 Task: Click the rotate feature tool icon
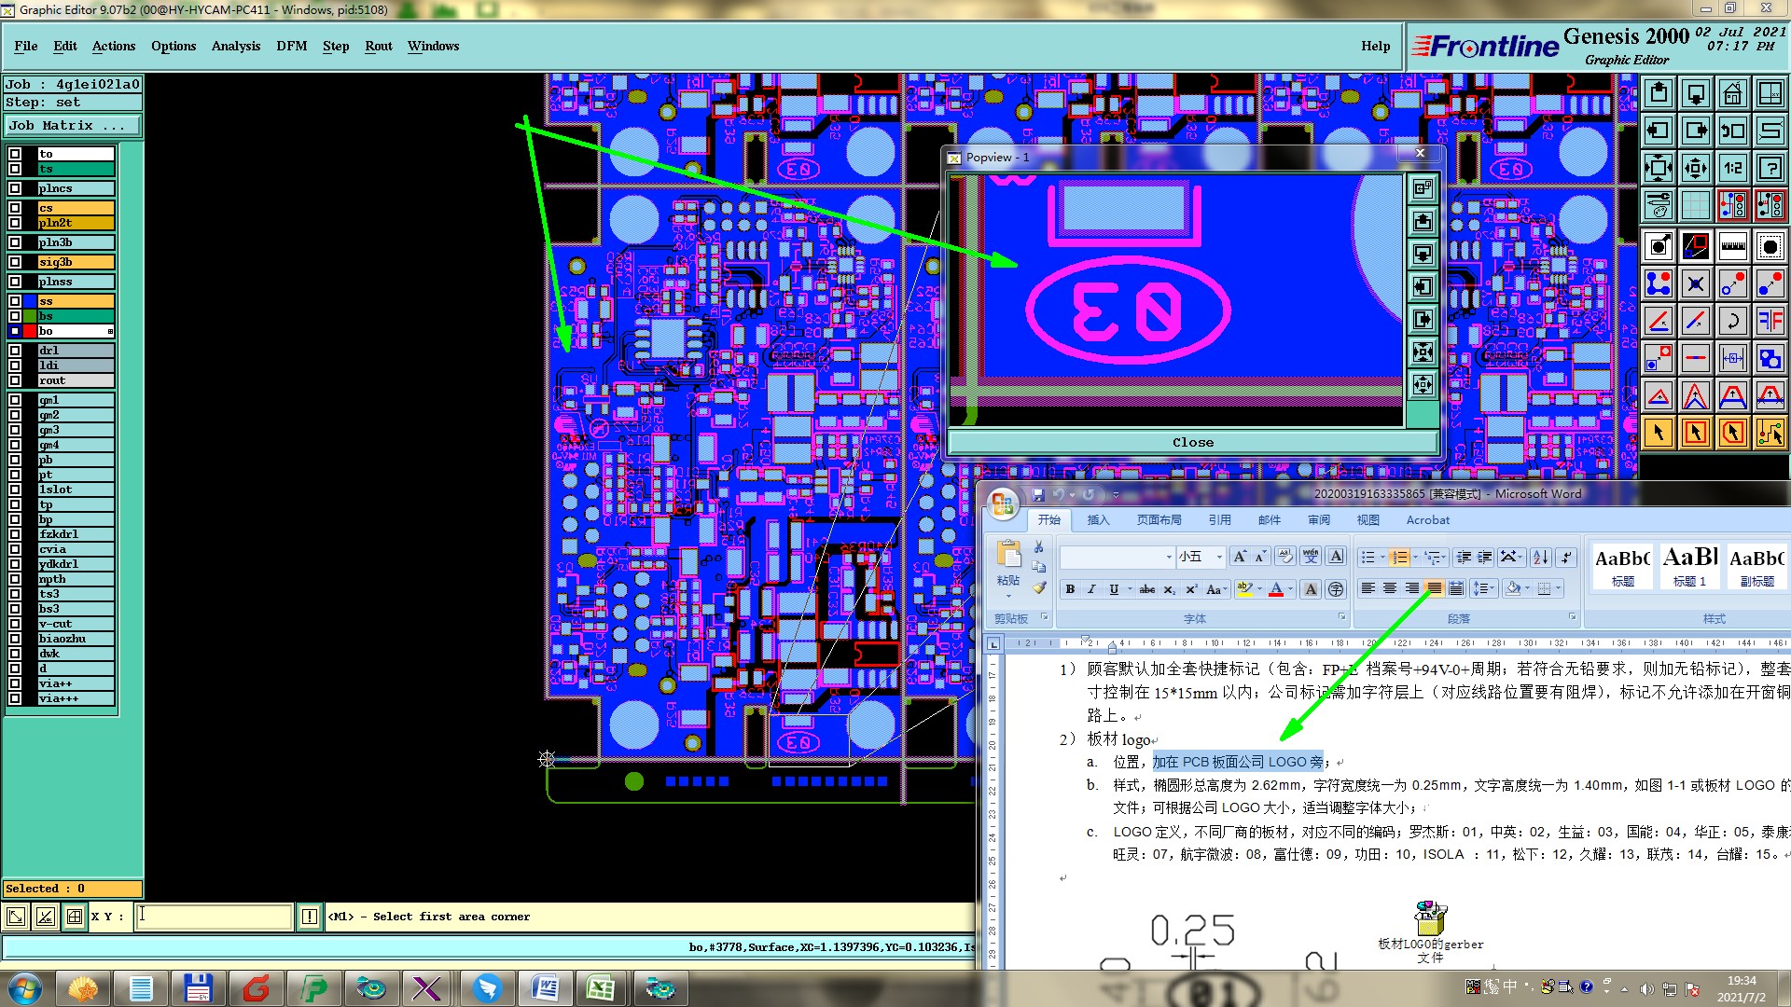tap(1732, 321)
